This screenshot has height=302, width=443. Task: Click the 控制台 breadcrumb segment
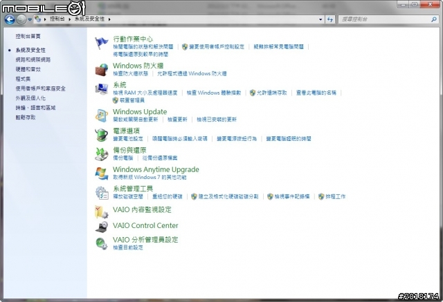click(57, 19)
